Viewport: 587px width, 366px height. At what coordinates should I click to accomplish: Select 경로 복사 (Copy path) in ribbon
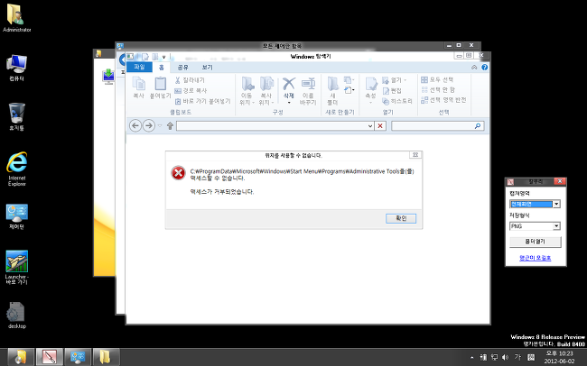(x=191, y=90)
